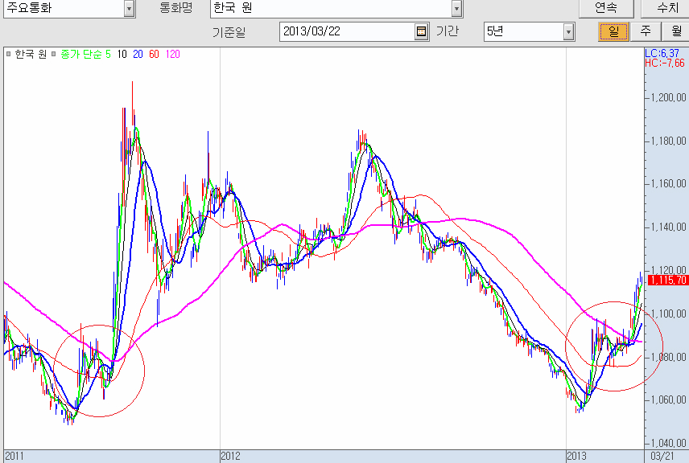Viewport: 689px width, 463px height.
Task: Select the 20-day moving average label
Action: pos(138,54)
